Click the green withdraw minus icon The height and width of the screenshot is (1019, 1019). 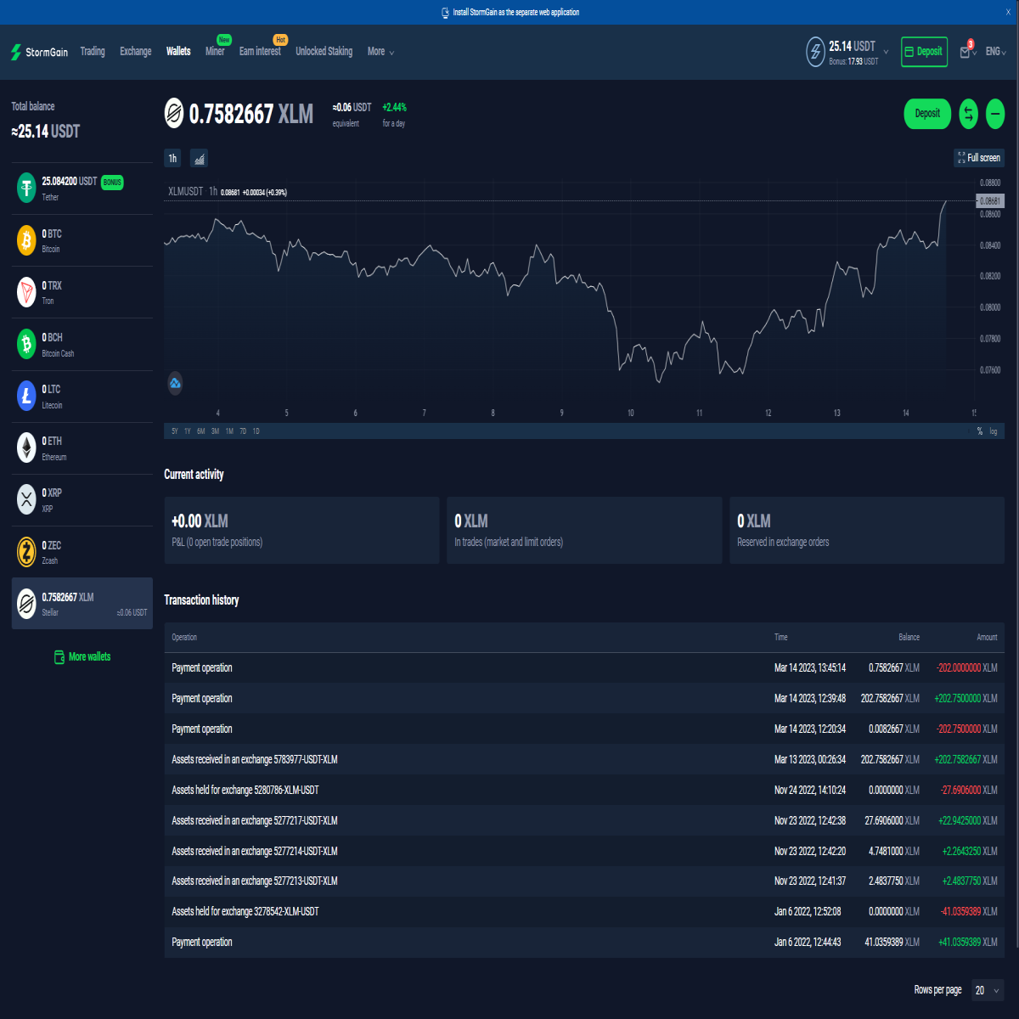995,114
